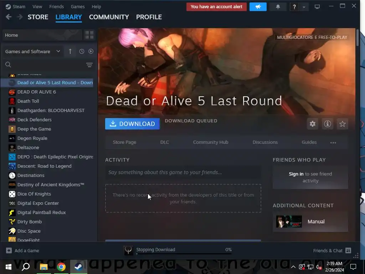The height and width of the screenshot is (274, 365).
Task: Go to the STORE section
Action: point(38,17)
